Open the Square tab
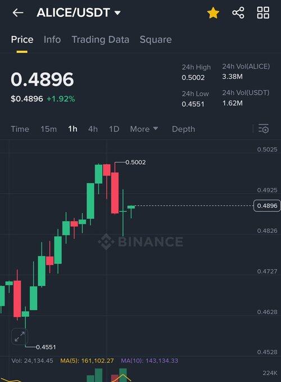 click(x=156, y=39)
